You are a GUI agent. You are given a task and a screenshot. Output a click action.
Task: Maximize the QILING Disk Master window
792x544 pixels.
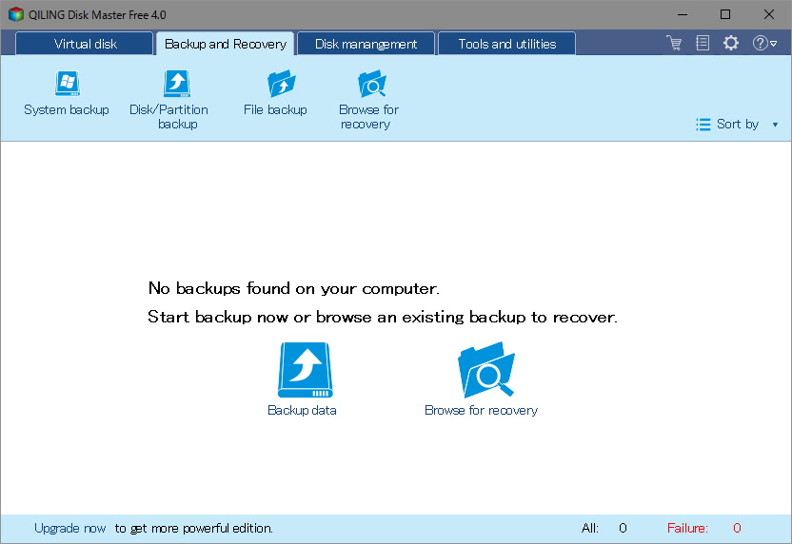(725, 14)
